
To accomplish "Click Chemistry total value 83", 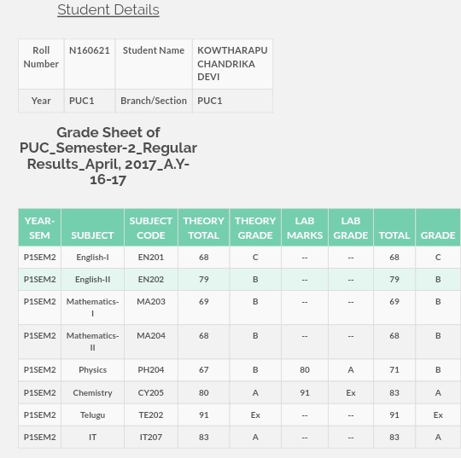I will pos(394,393).
